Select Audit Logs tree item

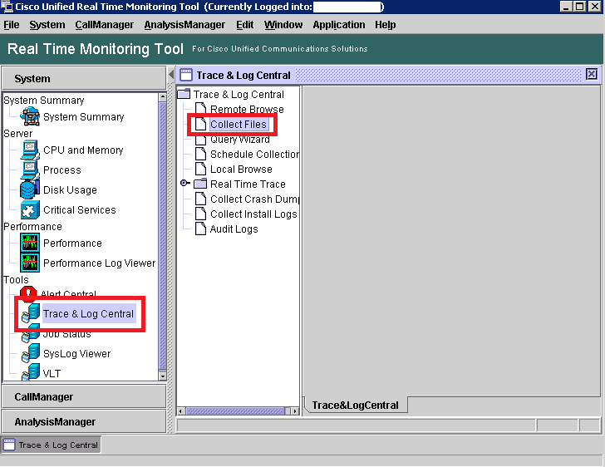coord(234,229)
